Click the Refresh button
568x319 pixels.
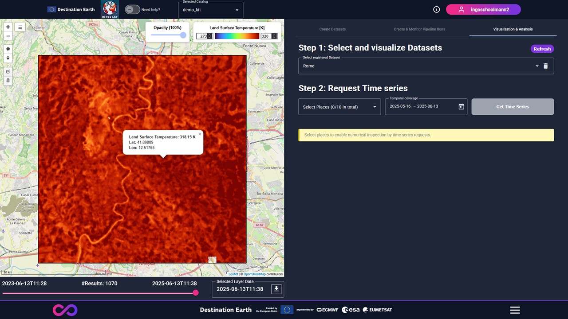tap(542, 49)
